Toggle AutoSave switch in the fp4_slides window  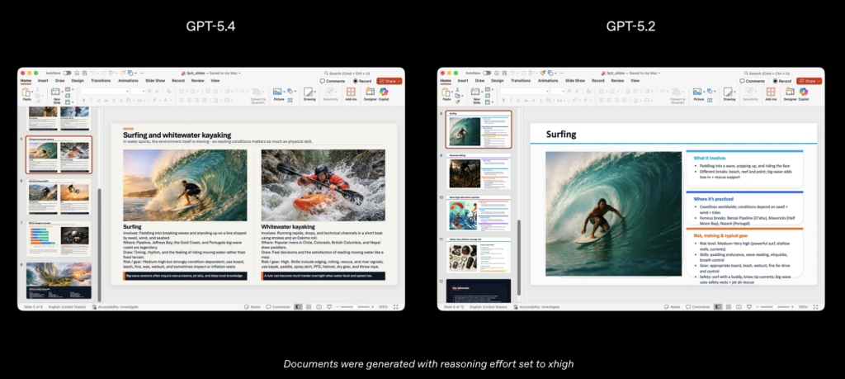point(67,73)
